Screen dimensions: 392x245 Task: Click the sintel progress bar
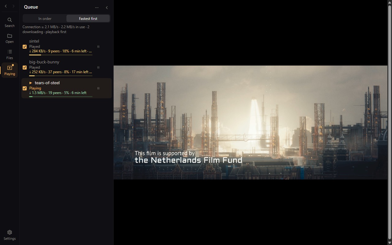(61, 55)
